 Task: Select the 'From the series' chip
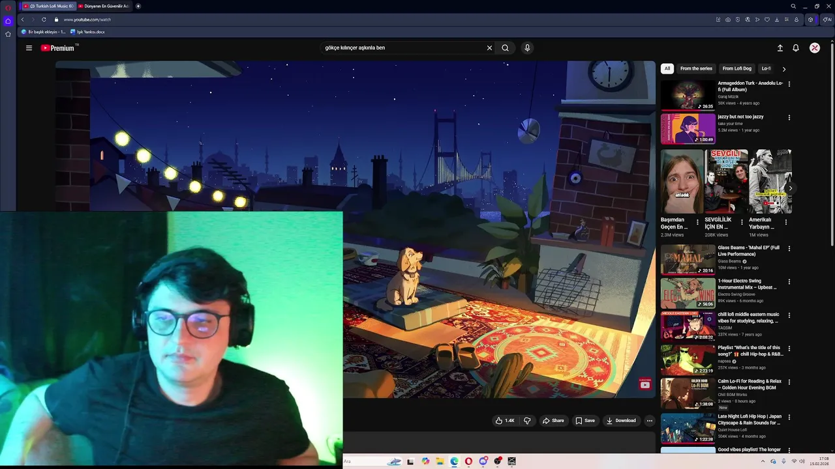(x=696, y=68)
